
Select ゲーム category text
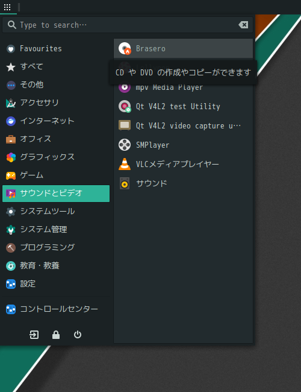(x=32, y=175)
